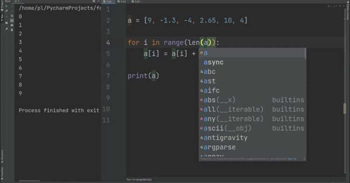Viewport: 350px width, 183px height.
Task: Click the 'Process finished with exit' console line
Action: click(59, 110)
